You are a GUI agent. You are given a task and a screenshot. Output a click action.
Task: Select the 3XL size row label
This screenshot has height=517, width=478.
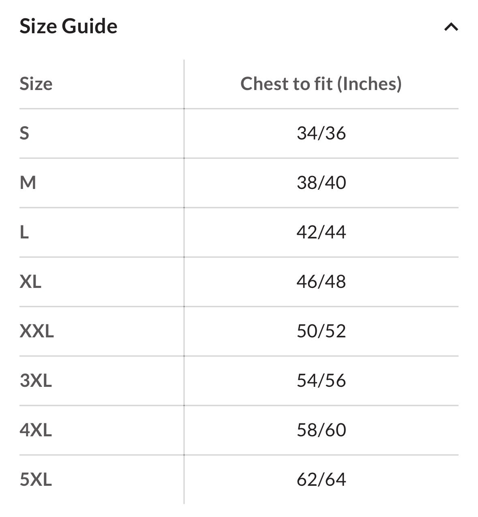(36, 381)
